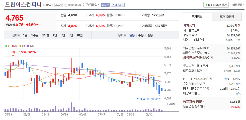Click the 07/08 date on chart axis
This screenshot has width=246, height=120.
coord(83,114)
